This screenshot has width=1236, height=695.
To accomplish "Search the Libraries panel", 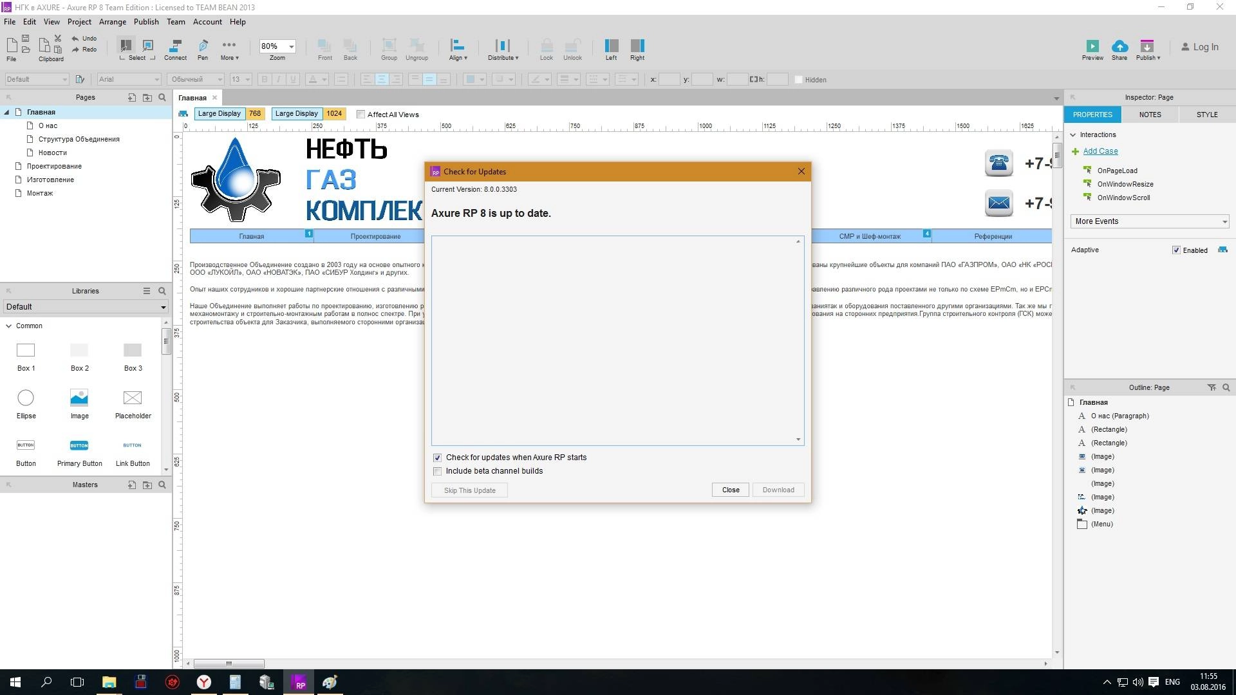I will [x=162, y=291].
